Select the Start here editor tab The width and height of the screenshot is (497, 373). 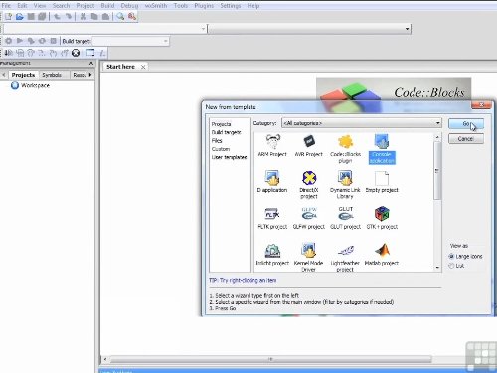tap(120, 67)
